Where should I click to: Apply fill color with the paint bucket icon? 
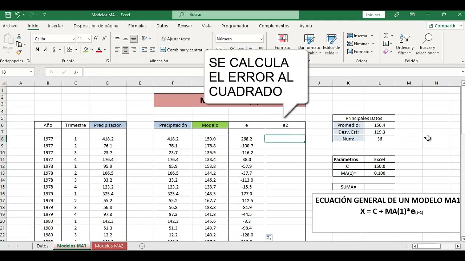click(86, 50)
